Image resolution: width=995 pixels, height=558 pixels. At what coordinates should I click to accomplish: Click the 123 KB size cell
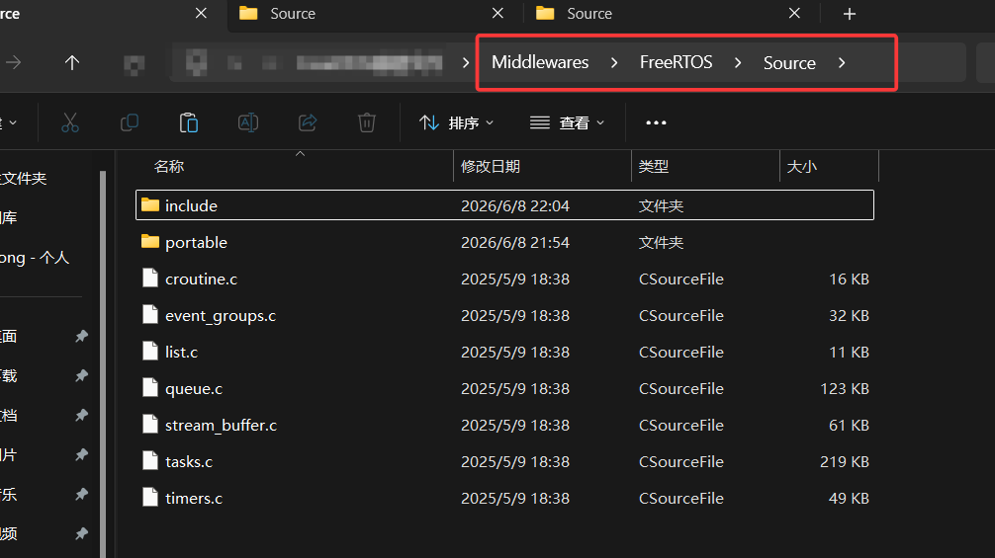point(844,389)
